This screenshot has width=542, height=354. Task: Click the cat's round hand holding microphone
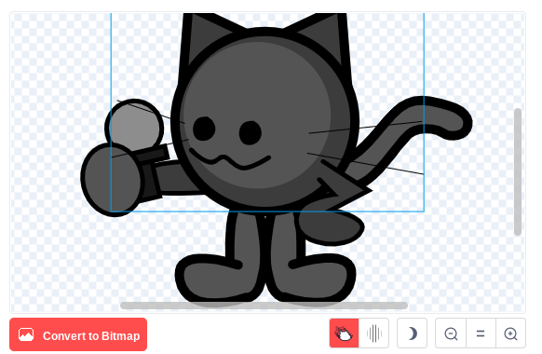[x=112, y=180]
